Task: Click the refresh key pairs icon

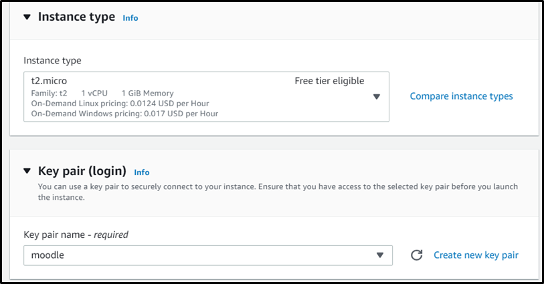Action: pos(416,255)
